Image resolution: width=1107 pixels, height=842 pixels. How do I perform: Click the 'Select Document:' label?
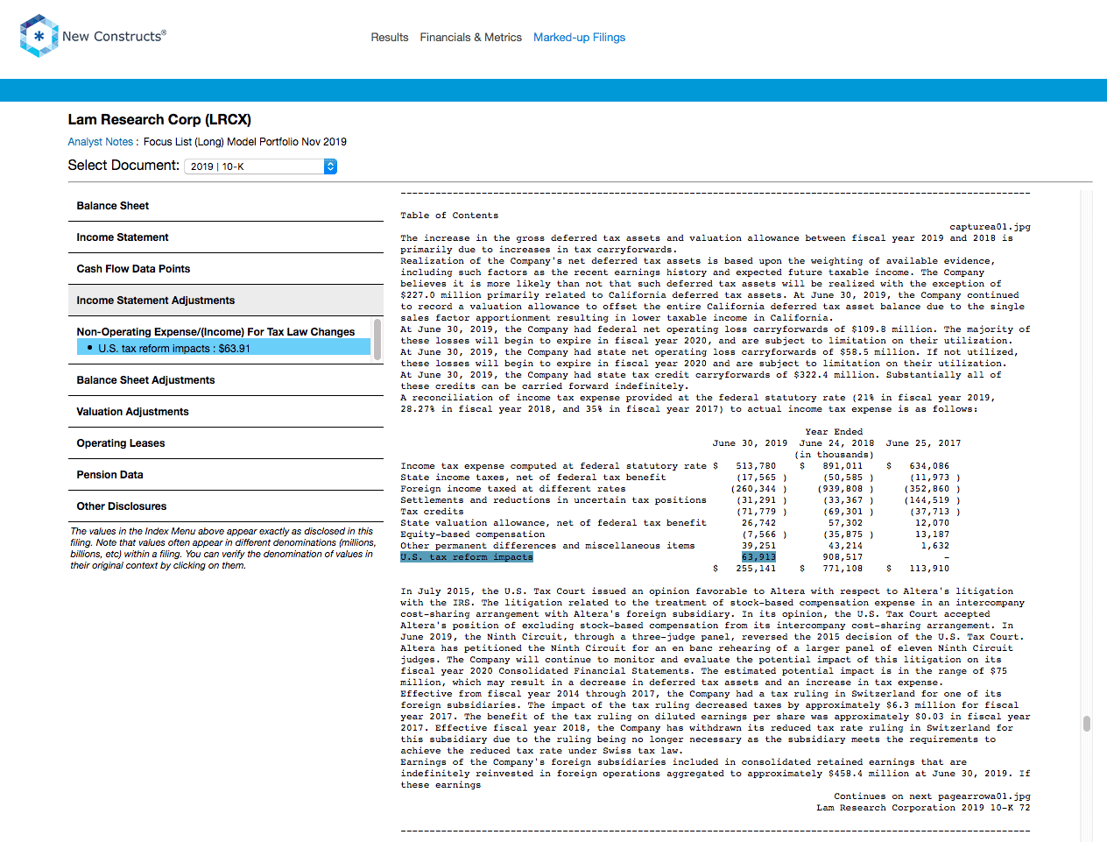tap(123, 166)
